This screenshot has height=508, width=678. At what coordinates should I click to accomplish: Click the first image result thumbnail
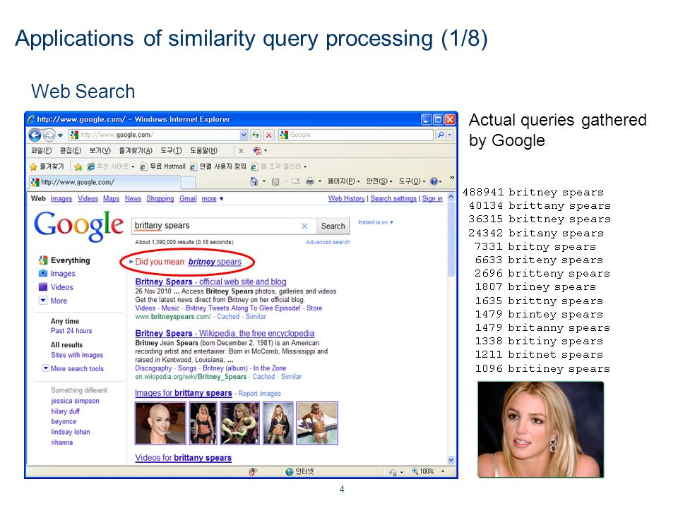pyautogui.click(x=160, y=423)
